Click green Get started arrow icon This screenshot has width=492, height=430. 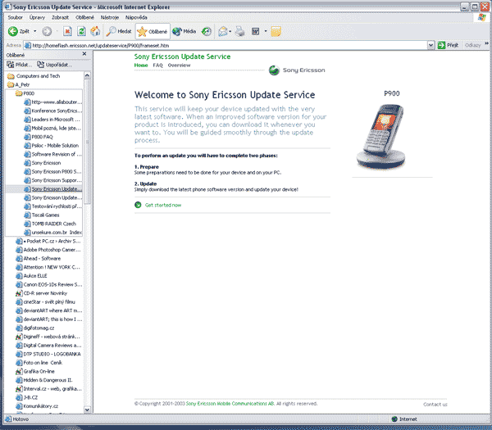pos(138,205)
